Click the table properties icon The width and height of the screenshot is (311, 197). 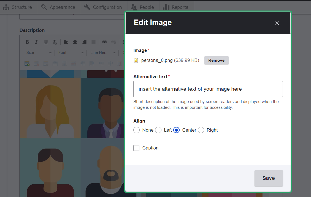46,63
